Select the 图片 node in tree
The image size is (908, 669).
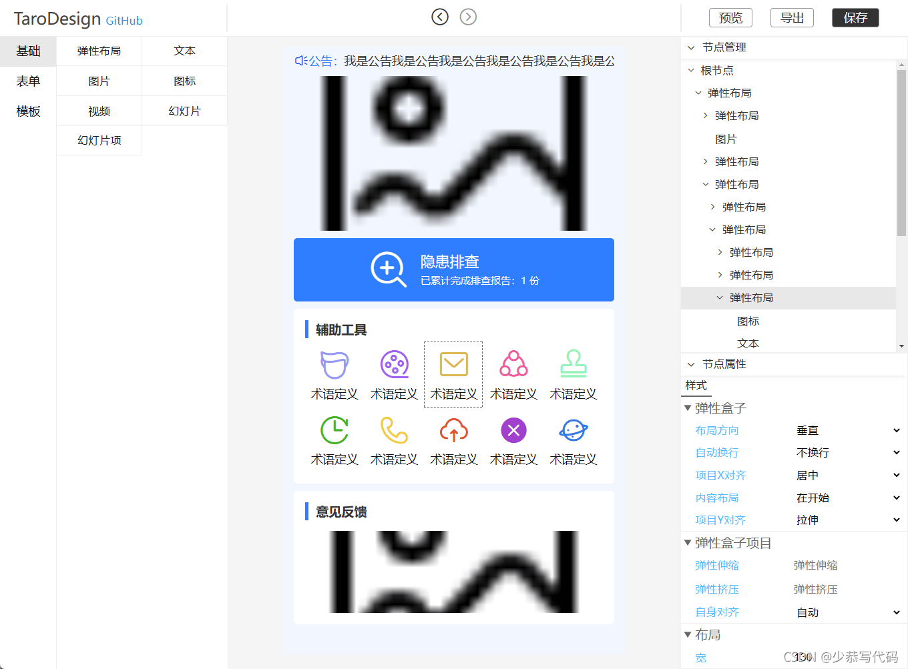tap(726, 139)
